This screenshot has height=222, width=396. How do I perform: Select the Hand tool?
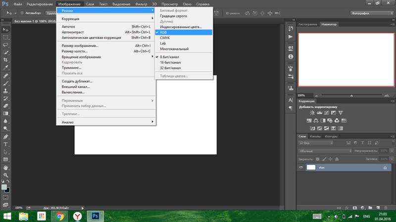[5, 168]
